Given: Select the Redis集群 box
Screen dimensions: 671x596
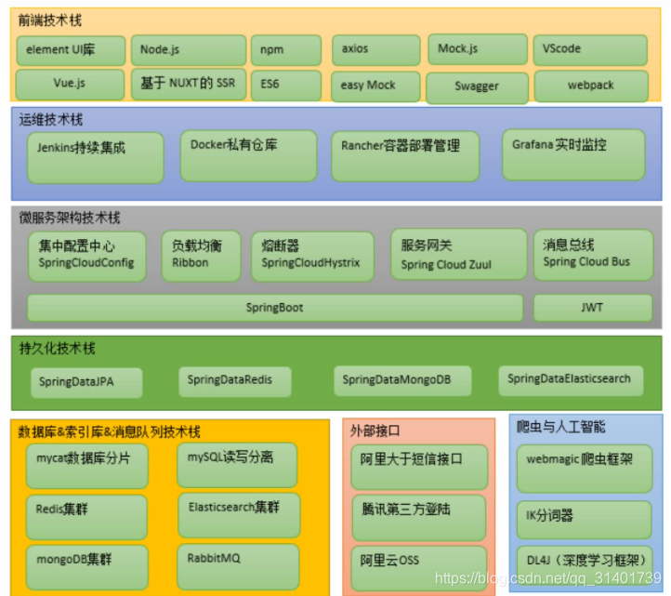Looking at the screenshot, I should (86, 517).
